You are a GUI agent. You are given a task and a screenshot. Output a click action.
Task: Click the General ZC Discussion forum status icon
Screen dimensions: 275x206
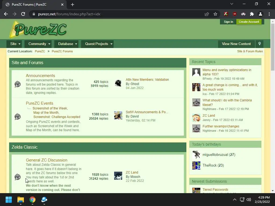pyautogui.click(x=17, y=177)
